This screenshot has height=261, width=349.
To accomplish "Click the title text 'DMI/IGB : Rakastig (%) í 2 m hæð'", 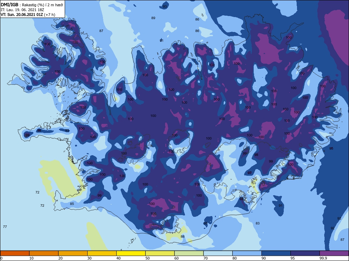I will [x=32, y=5].
